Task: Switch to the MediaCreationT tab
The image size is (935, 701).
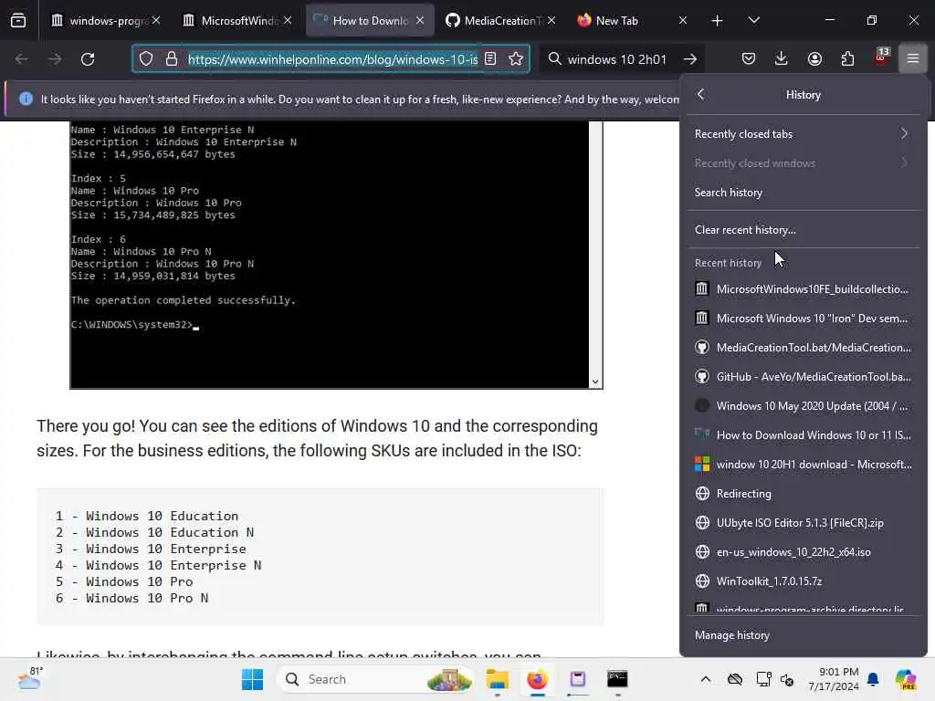Action: click(499, 21)
